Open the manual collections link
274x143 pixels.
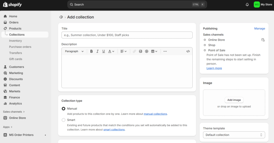155,114
